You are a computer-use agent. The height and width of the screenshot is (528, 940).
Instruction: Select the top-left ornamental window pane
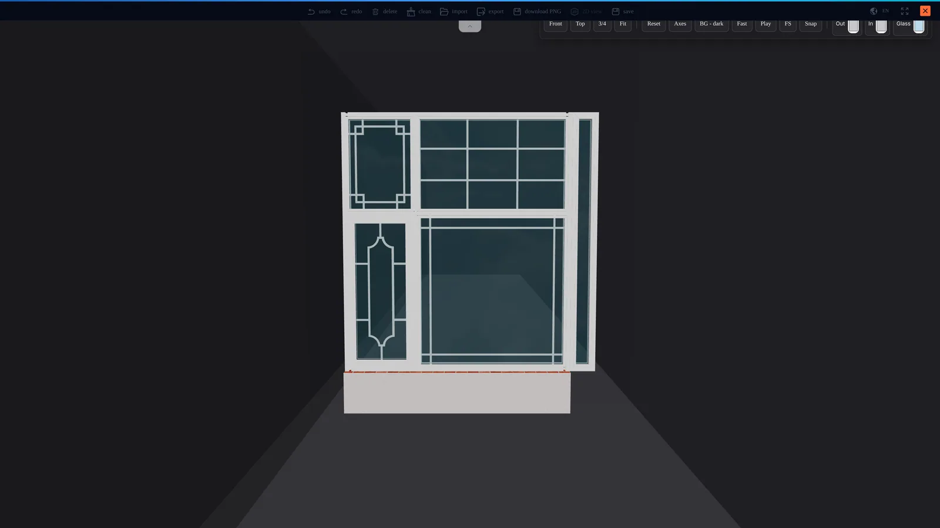point(380,164)
